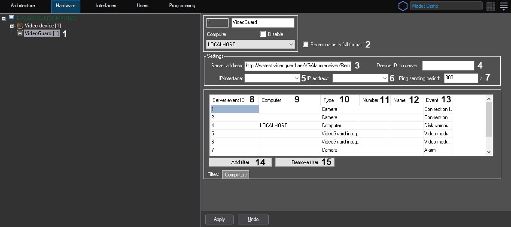Click the Apply button
Image resolution: width=511 pixels, height=227 pixels.
(219, 219)
